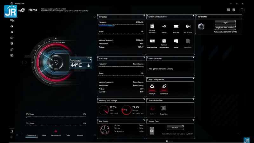
Task: Open Settings gear in sidebar
Action: 12,137
